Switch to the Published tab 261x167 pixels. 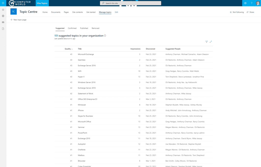[84, 28]
